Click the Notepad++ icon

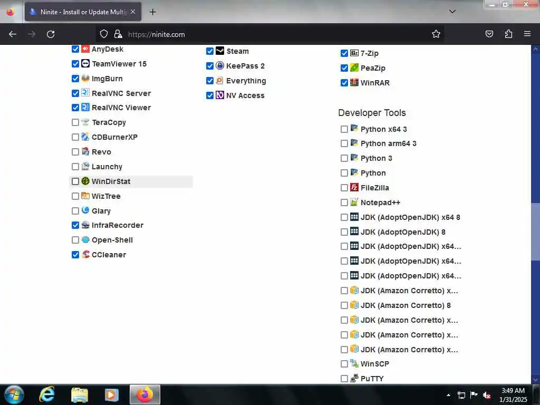[354, 202]
